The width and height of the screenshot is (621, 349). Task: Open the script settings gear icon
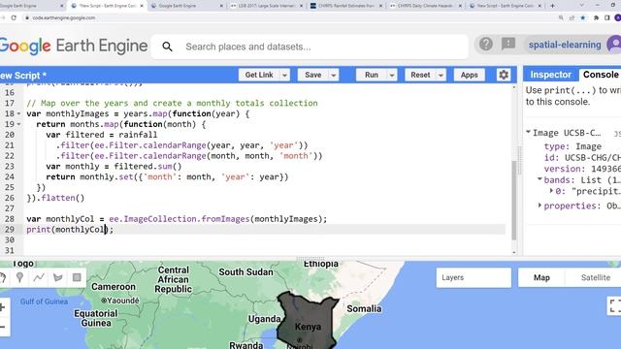pos(504,75)
